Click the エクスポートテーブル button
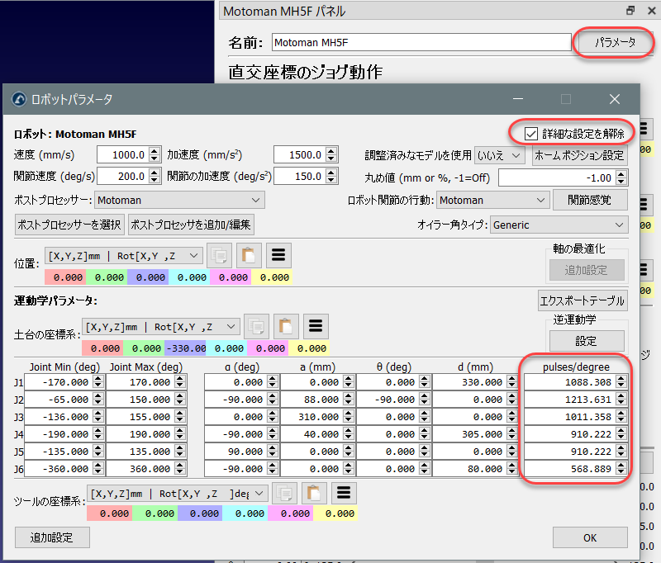 click(583, 300)
